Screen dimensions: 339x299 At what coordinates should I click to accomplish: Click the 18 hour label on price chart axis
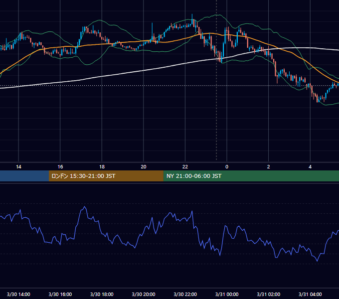pyautogui.click(x=102, y=167)
